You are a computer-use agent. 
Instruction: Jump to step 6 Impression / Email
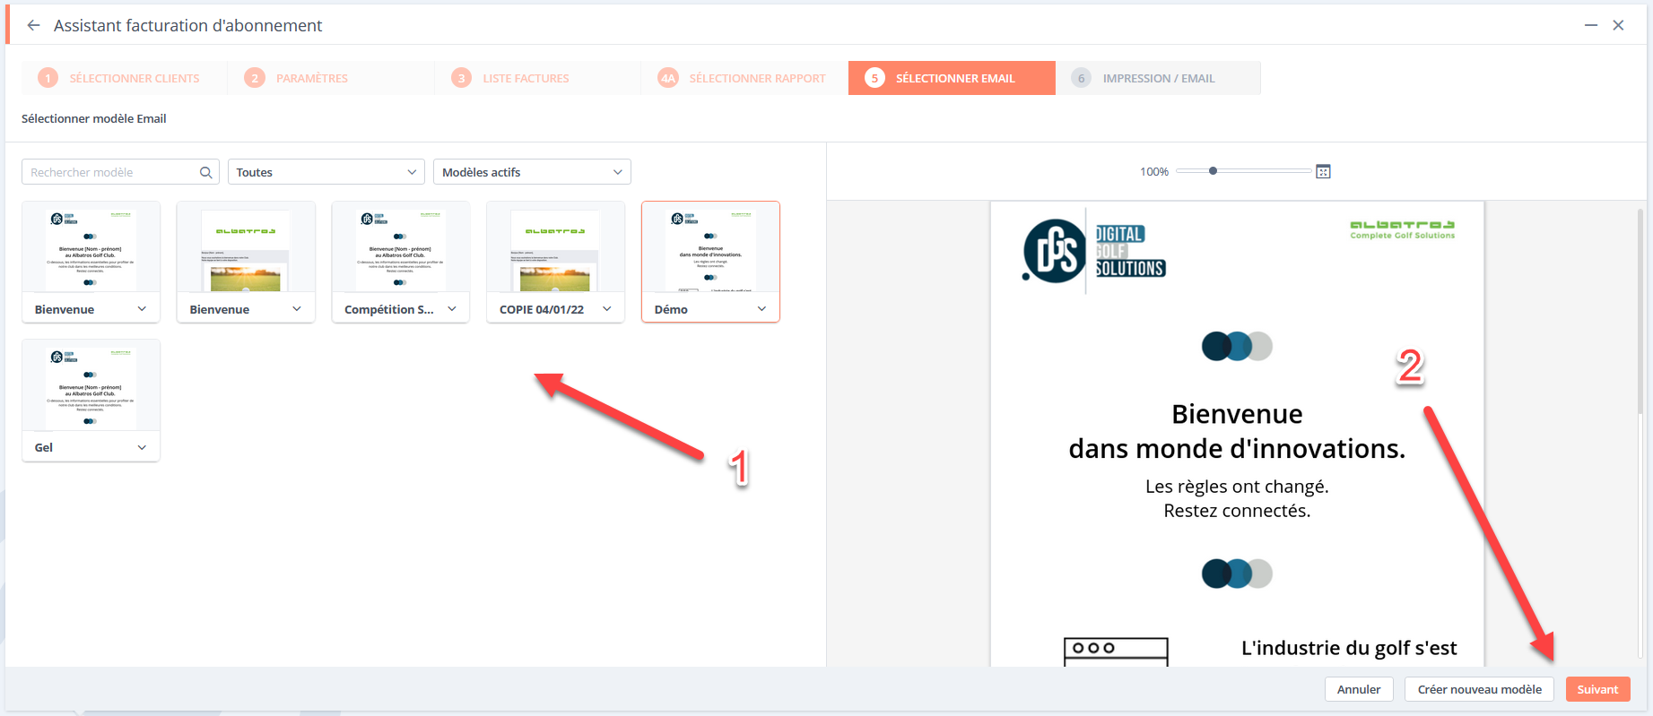coord(1158,78)
